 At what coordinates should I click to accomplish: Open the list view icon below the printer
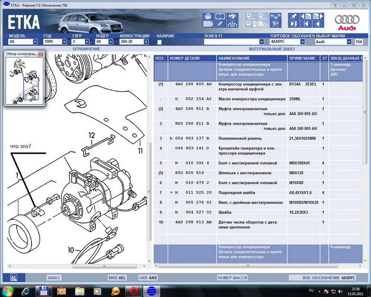click(x=208, y=24)
